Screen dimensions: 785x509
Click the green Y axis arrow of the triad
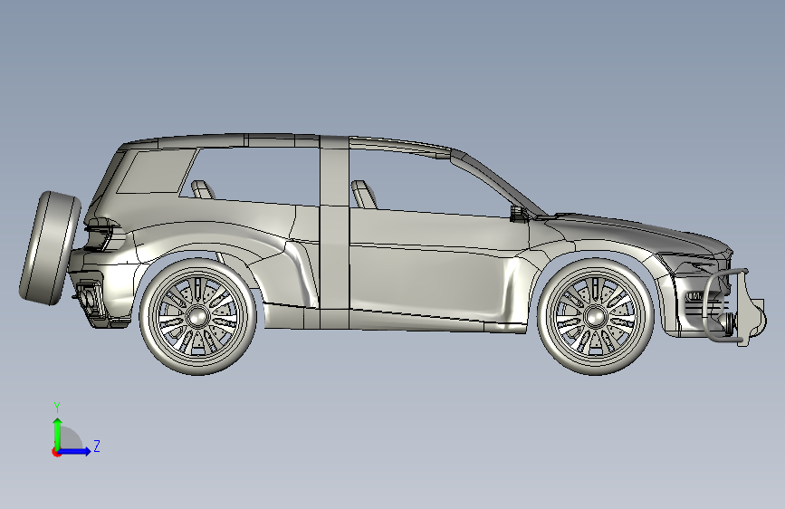point(58,434)
